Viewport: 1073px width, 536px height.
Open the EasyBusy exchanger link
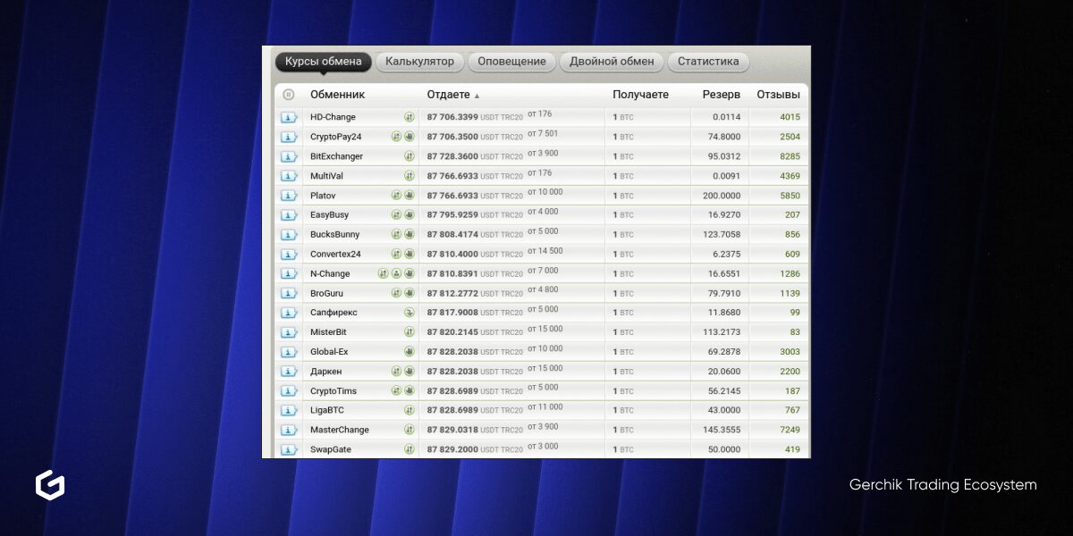click(329, 215)
